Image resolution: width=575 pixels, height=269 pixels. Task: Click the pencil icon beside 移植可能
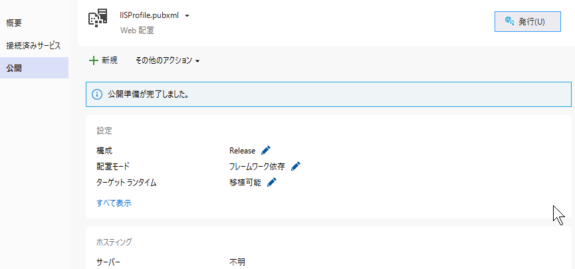pos(272,182)
